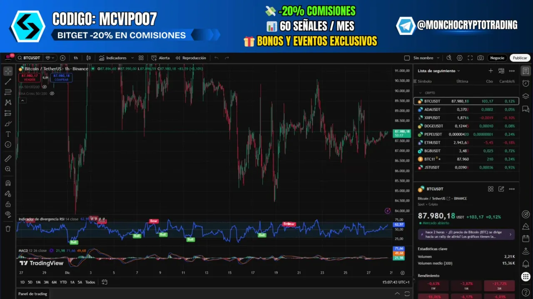This screenshot has width=533, height=299.
Task: Toggle hide all drawings eye icon
Action: [8, 214]
